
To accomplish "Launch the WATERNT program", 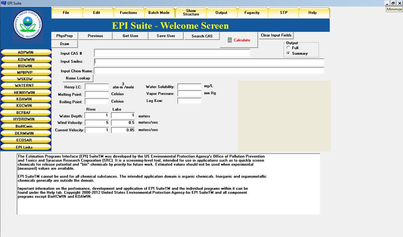I will coord(26,85).
